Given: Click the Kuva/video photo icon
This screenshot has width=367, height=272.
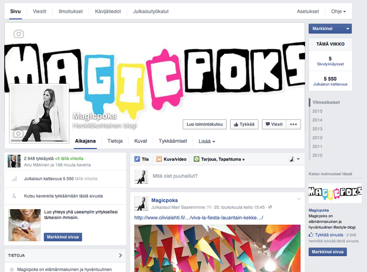Looking at the screenshot, I should pyautogui.click(x=159, y=159).
